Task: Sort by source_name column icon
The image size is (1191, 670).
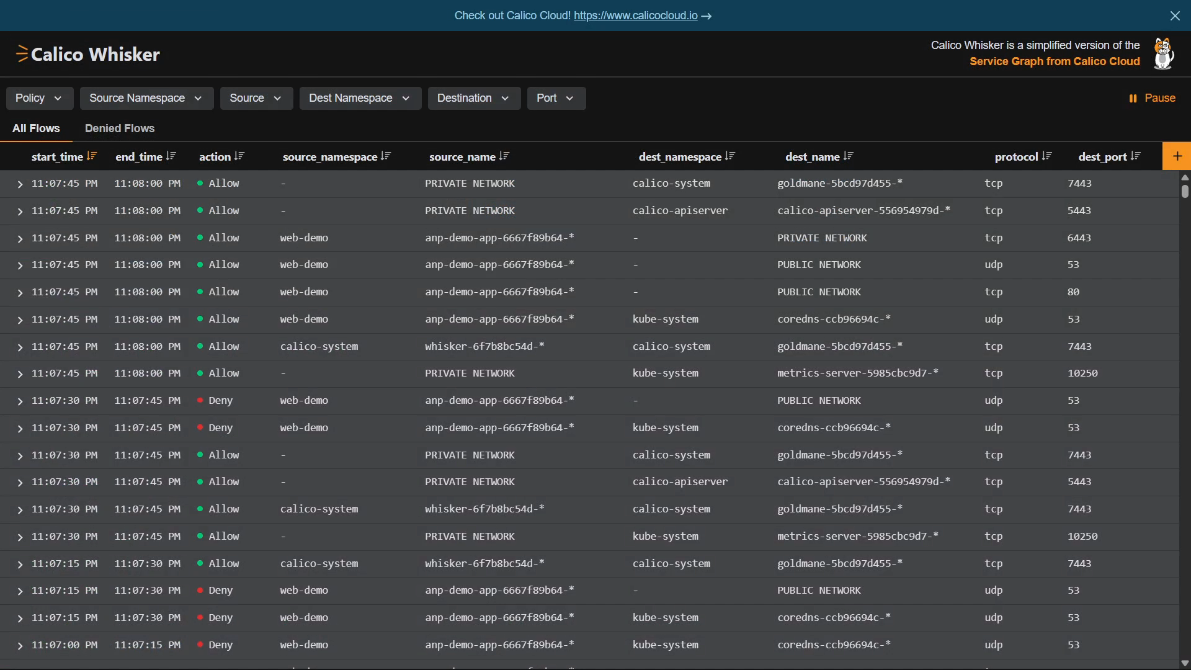Action: tap(504, 156)
